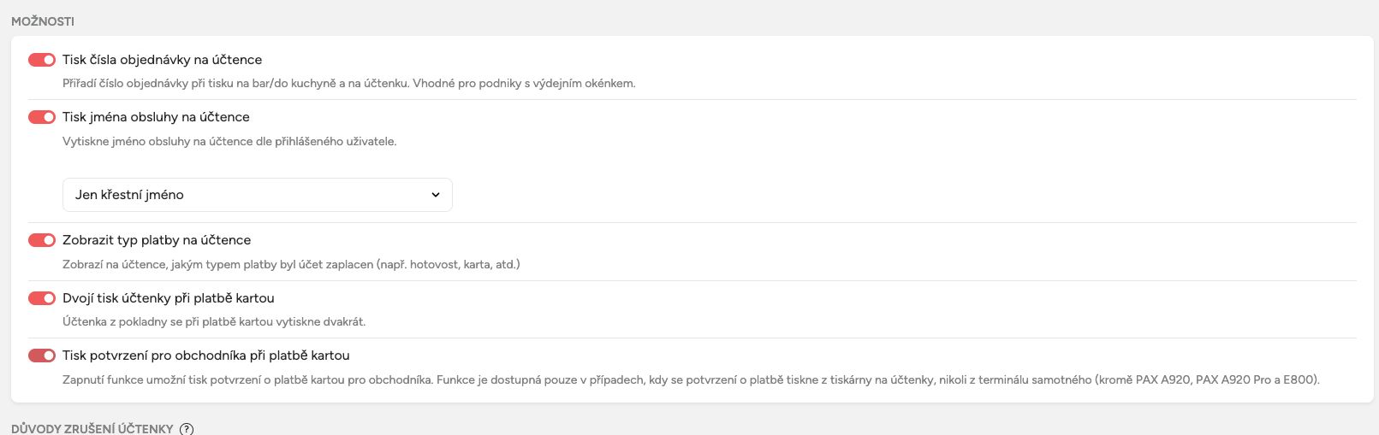Toggle Tisk potvrzení pro obchodníka switch
The height and width of the screenshot is (435, 1379).
[42, 356]
